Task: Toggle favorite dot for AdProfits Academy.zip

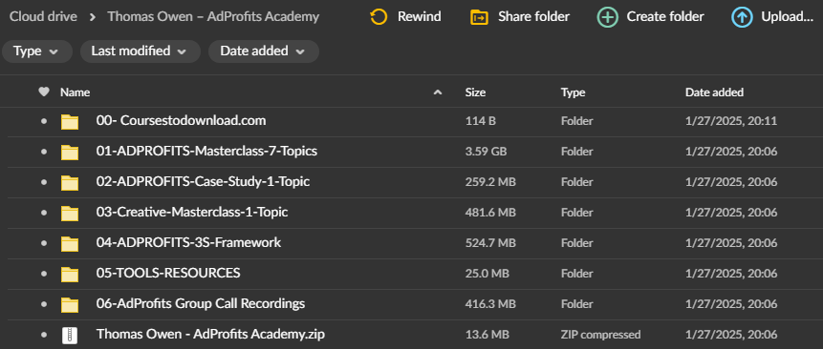Action: click(x=44, y=335)
